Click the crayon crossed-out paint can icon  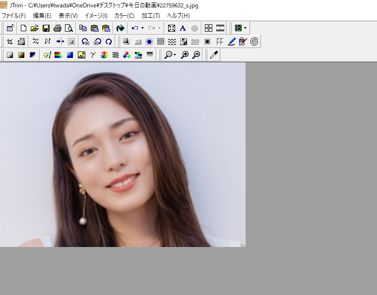(243, 42)
